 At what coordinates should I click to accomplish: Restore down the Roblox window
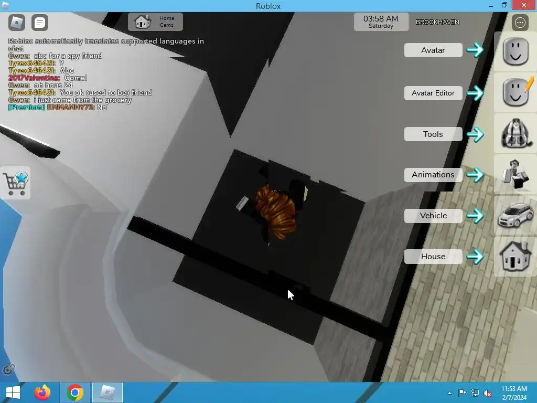504,5
